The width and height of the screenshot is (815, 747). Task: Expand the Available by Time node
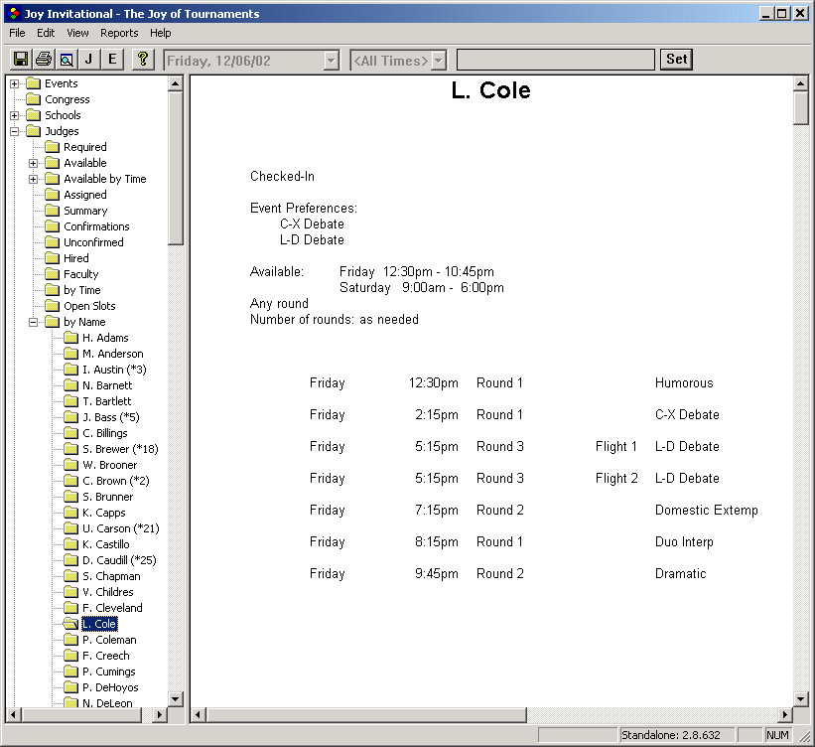[x=34, y=179]
